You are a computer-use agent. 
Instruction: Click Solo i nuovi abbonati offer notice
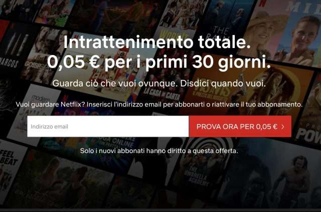159,151
